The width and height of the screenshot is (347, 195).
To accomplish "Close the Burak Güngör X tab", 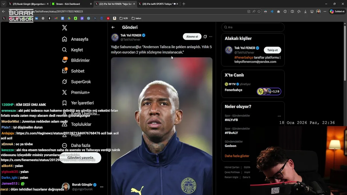I will coord(47,4).
